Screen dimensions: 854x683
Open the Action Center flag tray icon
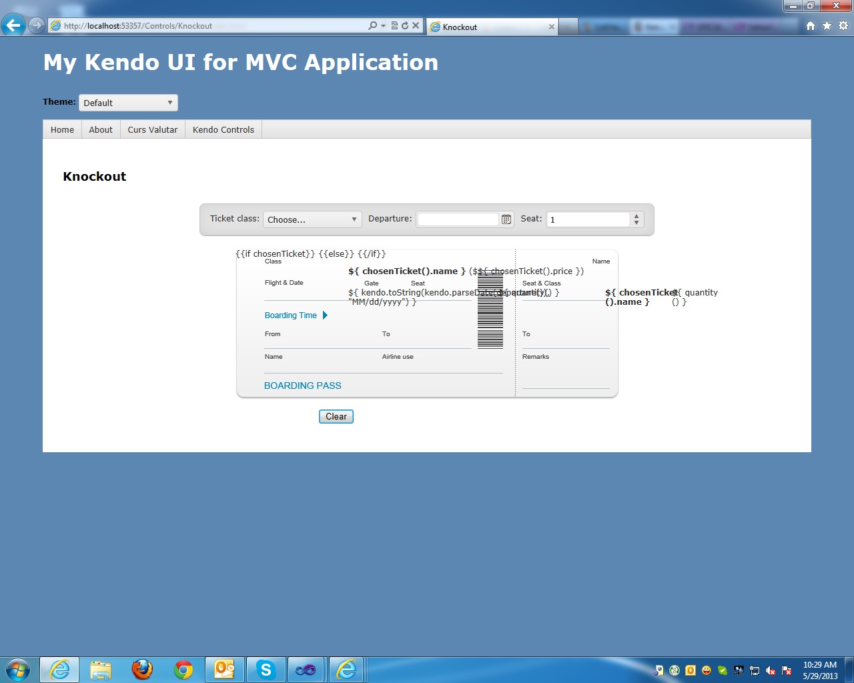click(x=787, y=670)
